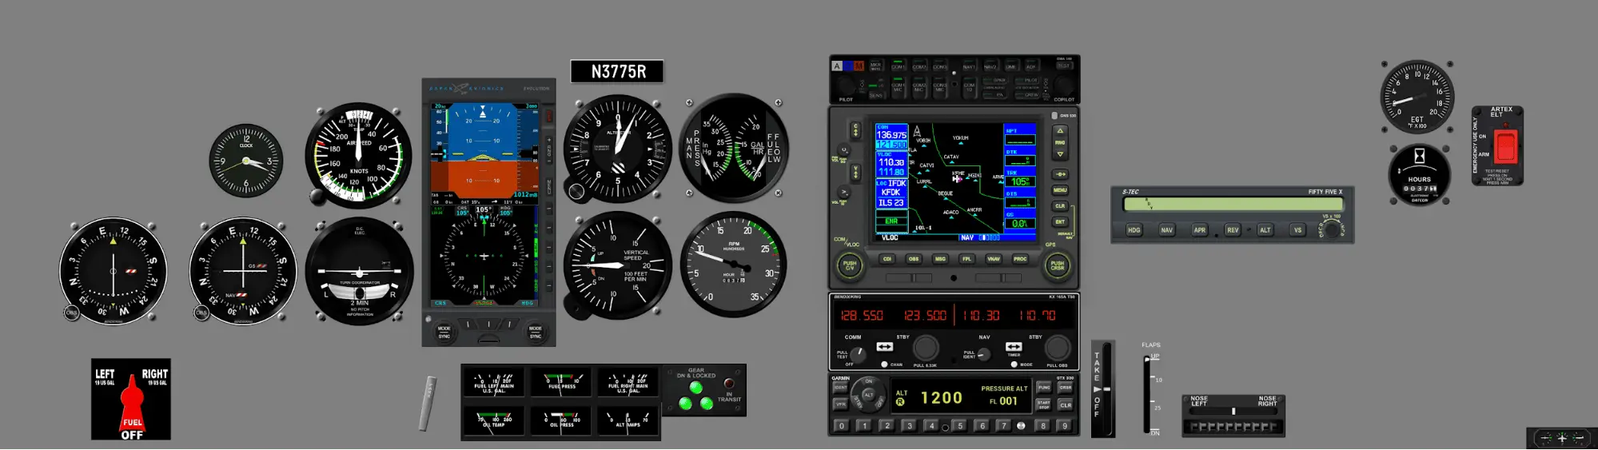Toggle DME audio on the audio panel
Image resolution: width=1598 pixels, height=450 pixels.
pos(1010,66)
